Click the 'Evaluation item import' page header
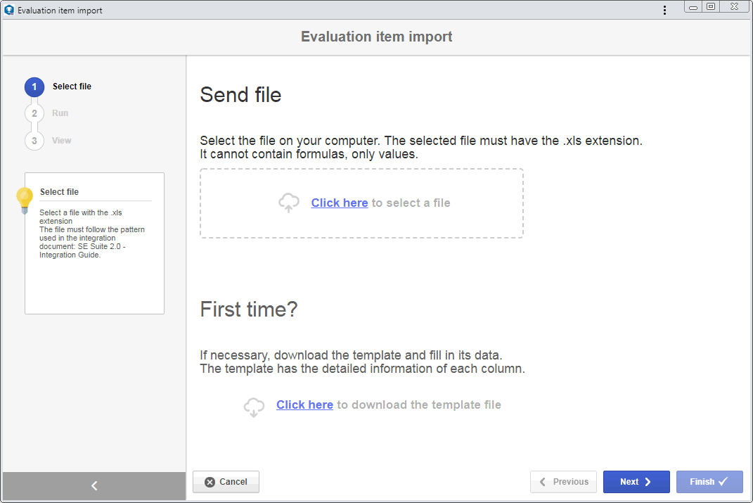The height and width of the screenshot is (503, 753). point(377,37)
